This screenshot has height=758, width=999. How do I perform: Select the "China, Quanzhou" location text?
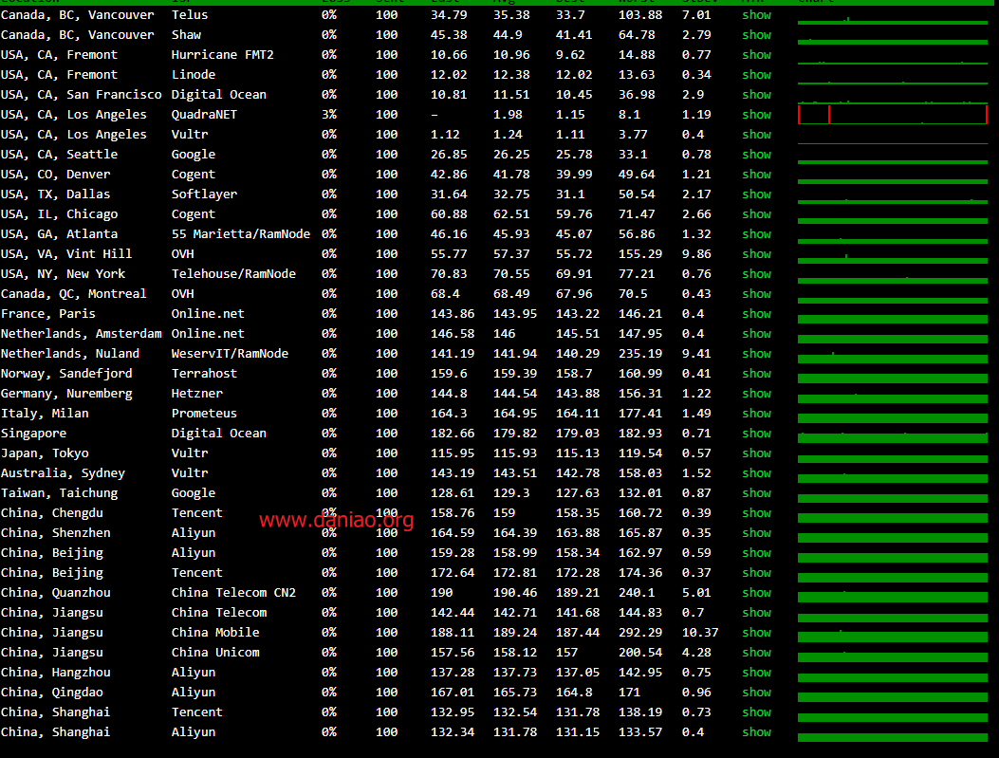55,592
